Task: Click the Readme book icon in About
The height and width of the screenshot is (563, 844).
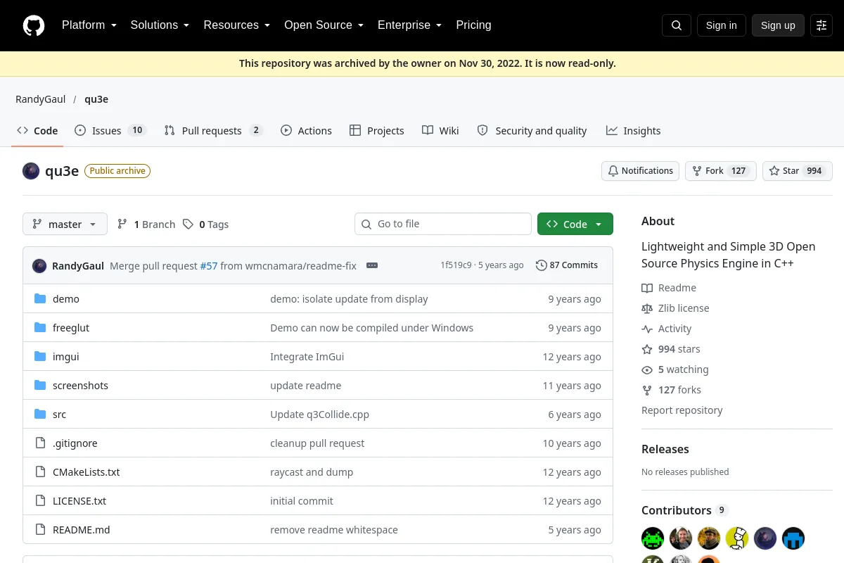Action: [647, 288]
